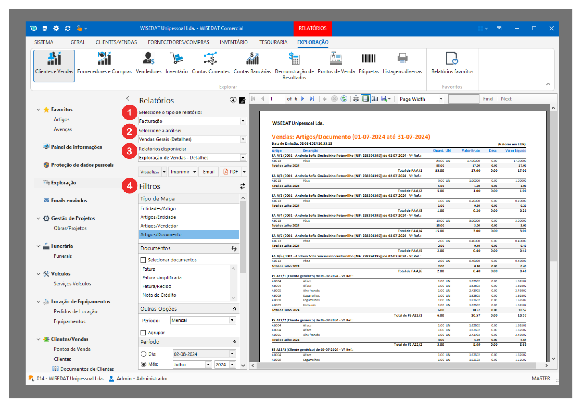Click the PDF export button
The width and height of the screenshot is (581, 404).
[x=231, y=172]
